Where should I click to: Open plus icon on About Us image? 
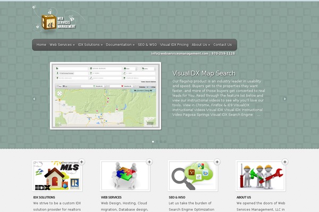tap(285, 162)
